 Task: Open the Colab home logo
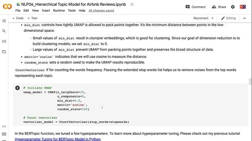[7, 7]
